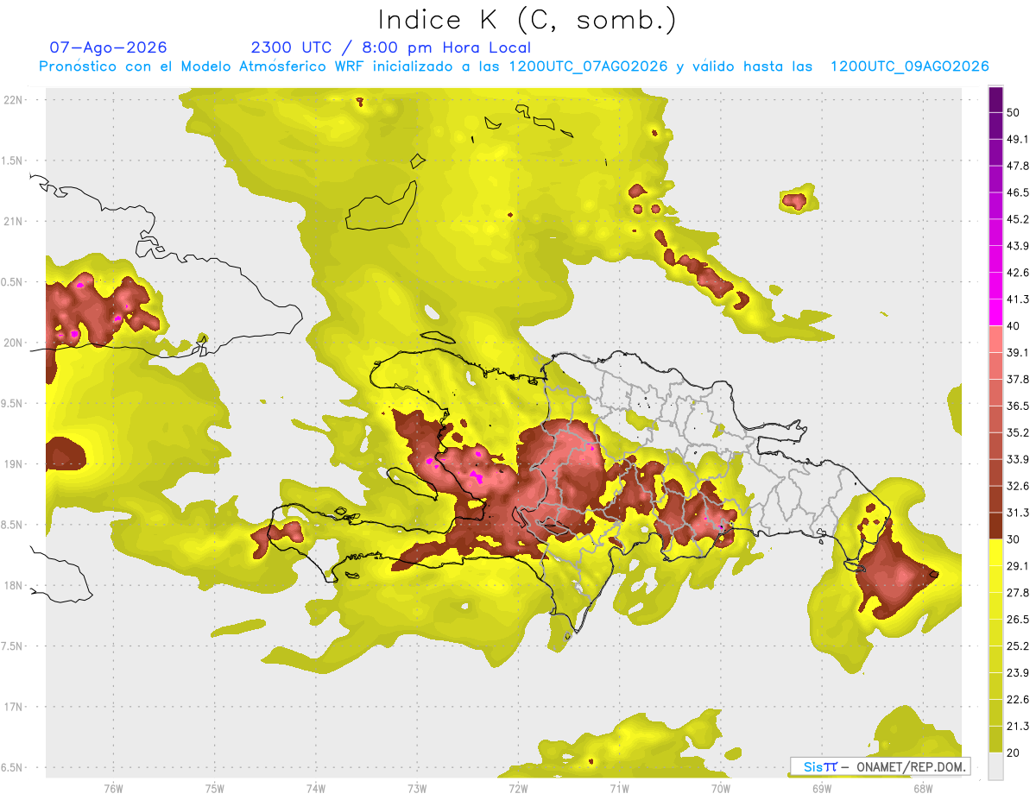Click colorbar value "26.5"

(x=1018, y=620)
